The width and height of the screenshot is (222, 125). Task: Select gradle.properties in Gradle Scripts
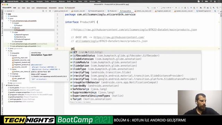click(16, 97)
